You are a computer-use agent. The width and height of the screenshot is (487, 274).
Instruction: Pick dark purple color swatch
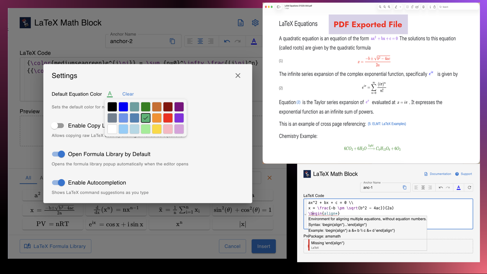point(179,107)
